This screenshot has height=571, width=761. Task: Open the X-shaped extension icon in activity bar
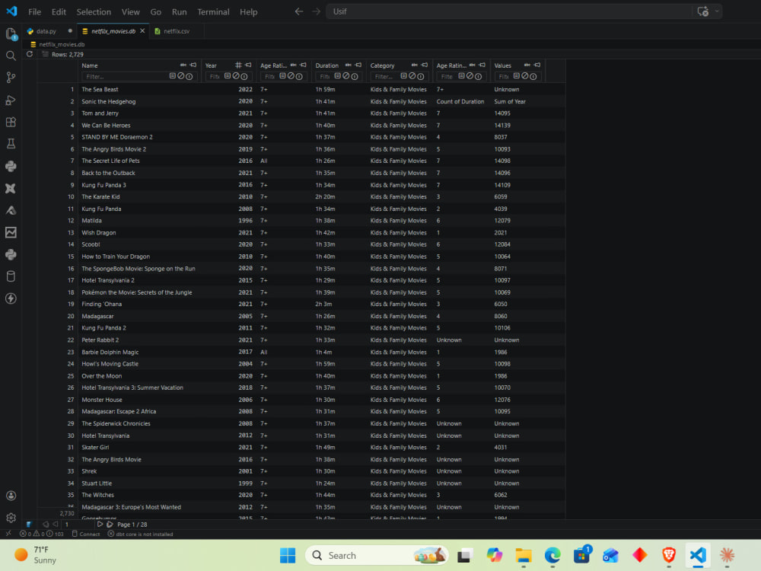(11, 188)
